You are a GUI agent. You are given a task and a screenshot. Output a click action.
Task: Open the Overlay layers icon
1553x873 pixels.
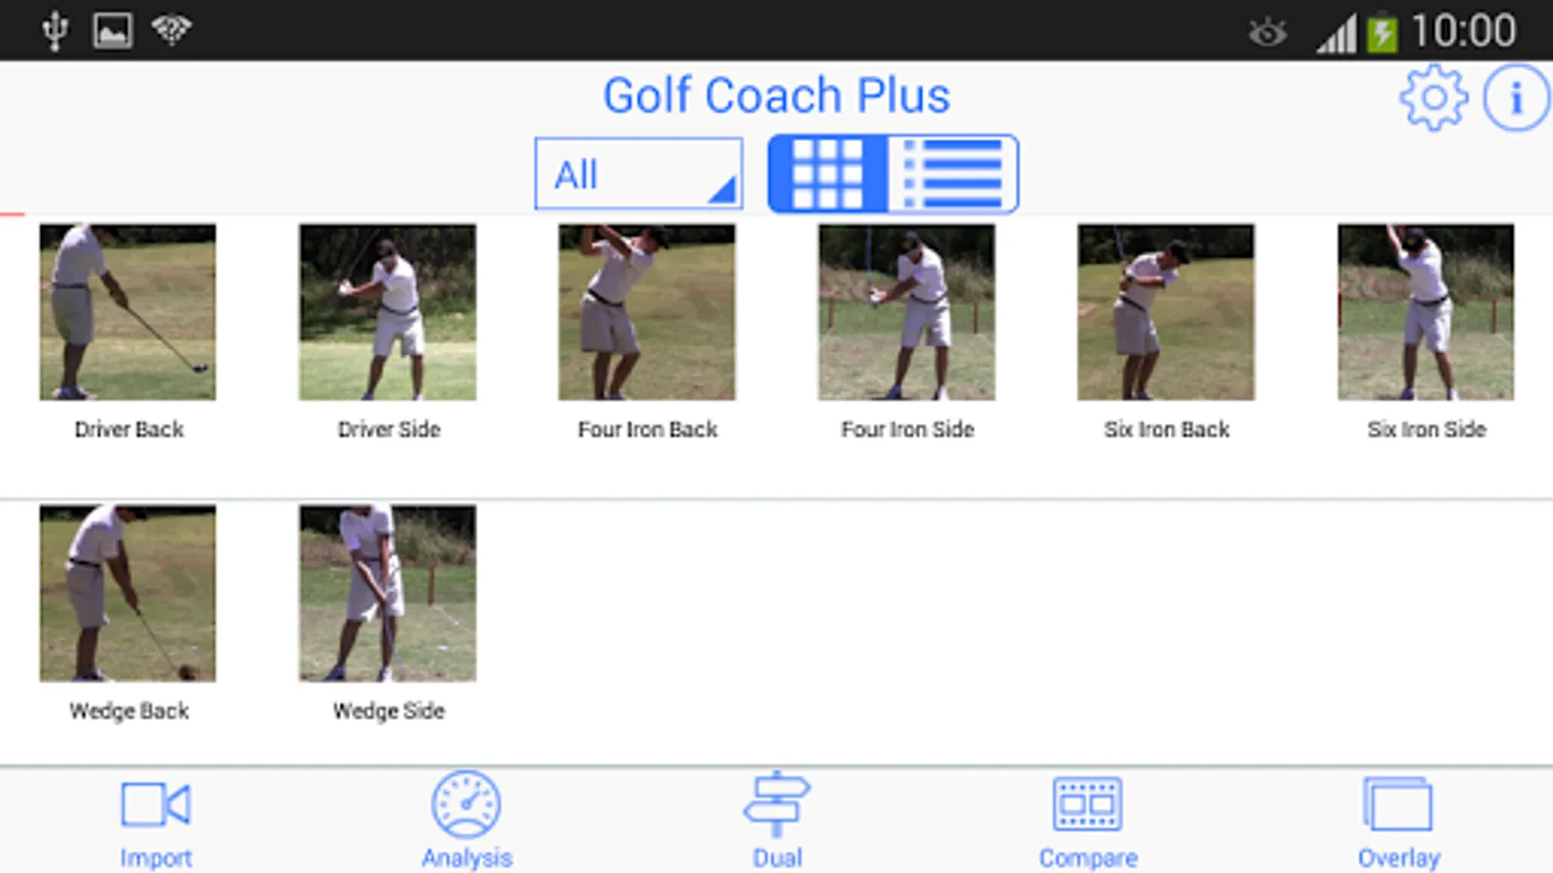point(1398,804)
